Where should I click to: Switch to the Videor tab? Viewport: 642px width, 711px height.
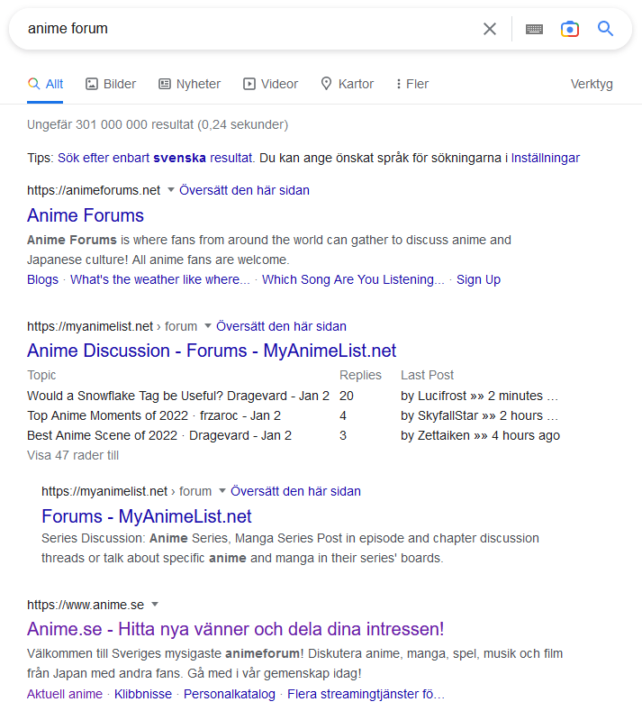(x=270, y=84)
